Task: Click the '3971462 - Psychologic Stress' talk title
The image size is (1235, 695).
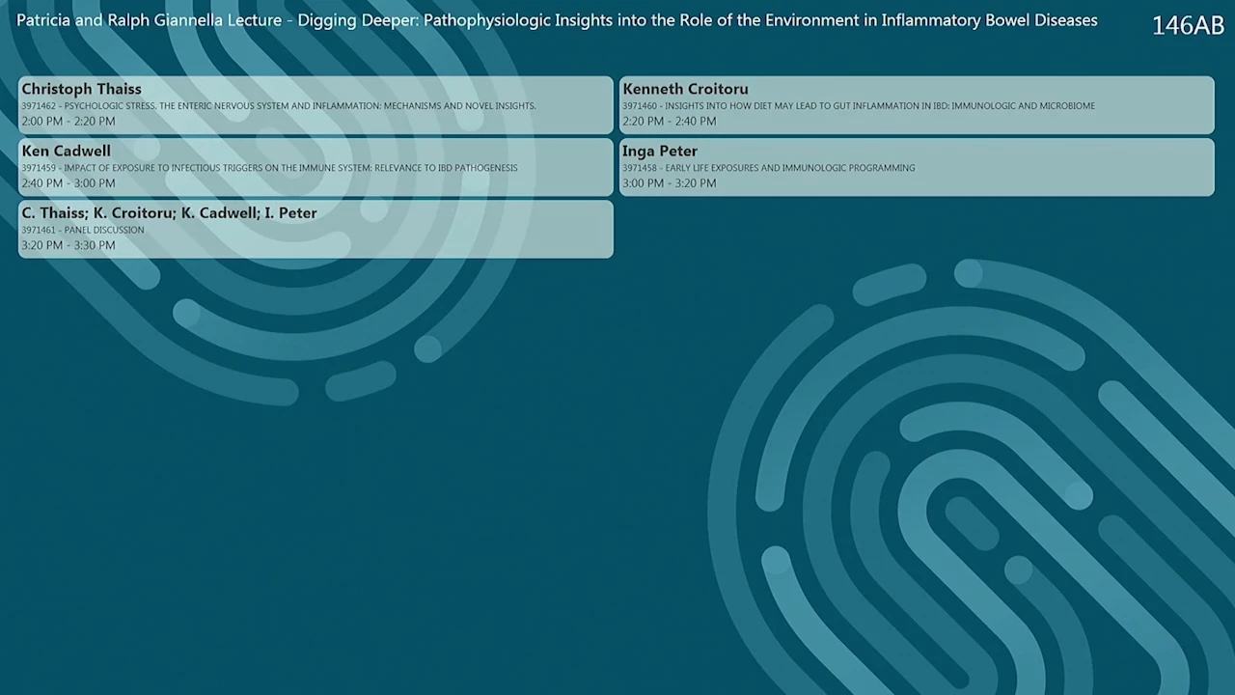Action: (279, 106)
